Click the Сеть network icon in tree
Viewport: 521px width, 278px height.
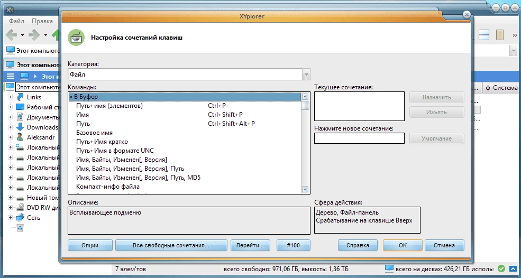point(20,217)
